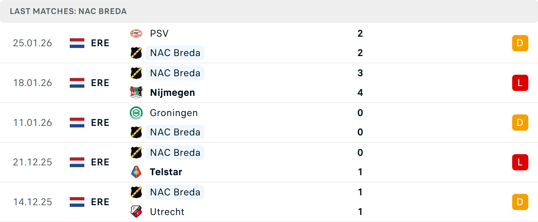
Task: Click the PSV team name link
Action: click(x=159, y=33)
